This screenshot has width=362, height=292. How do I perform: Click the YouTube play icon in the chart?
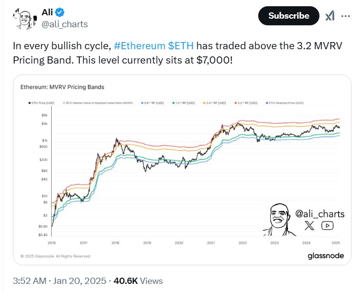tap(328, 226)
